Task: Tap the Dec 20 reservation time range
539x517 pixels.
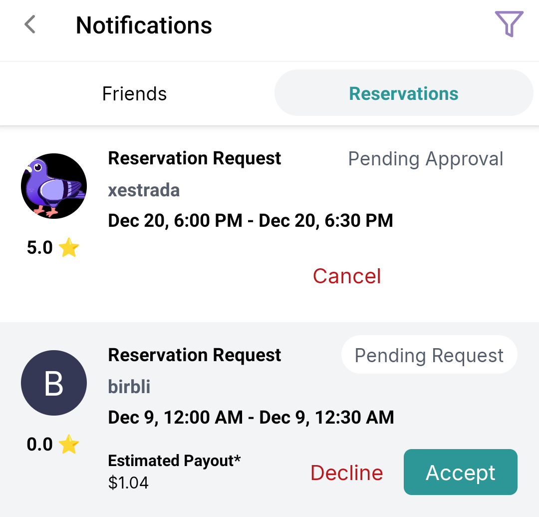Action: [250, 220]
